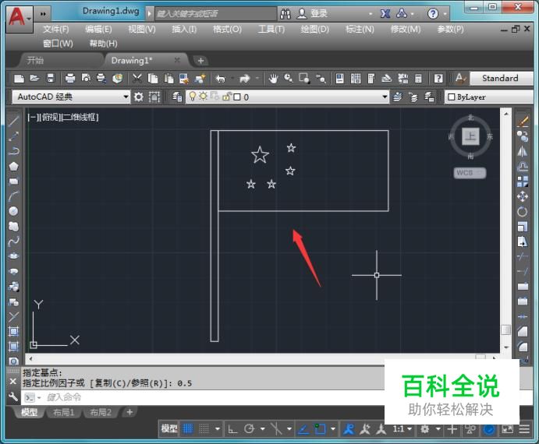This screenshot has width=539, height=444.
Task: Click the Open file icon
Action: tap(34, 79)
